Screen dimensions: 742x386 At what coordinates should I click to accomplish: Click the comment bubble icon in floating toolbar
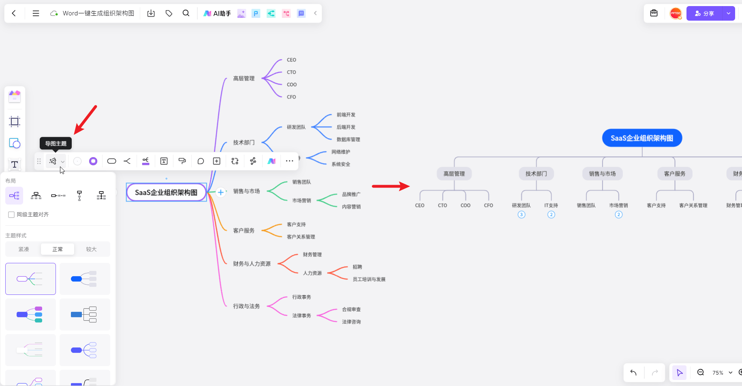pos(201,161)
